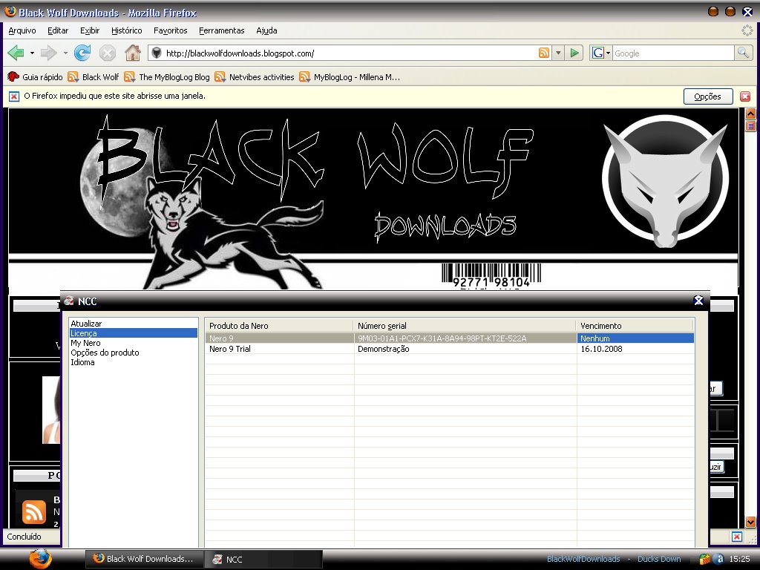Open the Favoritos menu

point(170,30)
